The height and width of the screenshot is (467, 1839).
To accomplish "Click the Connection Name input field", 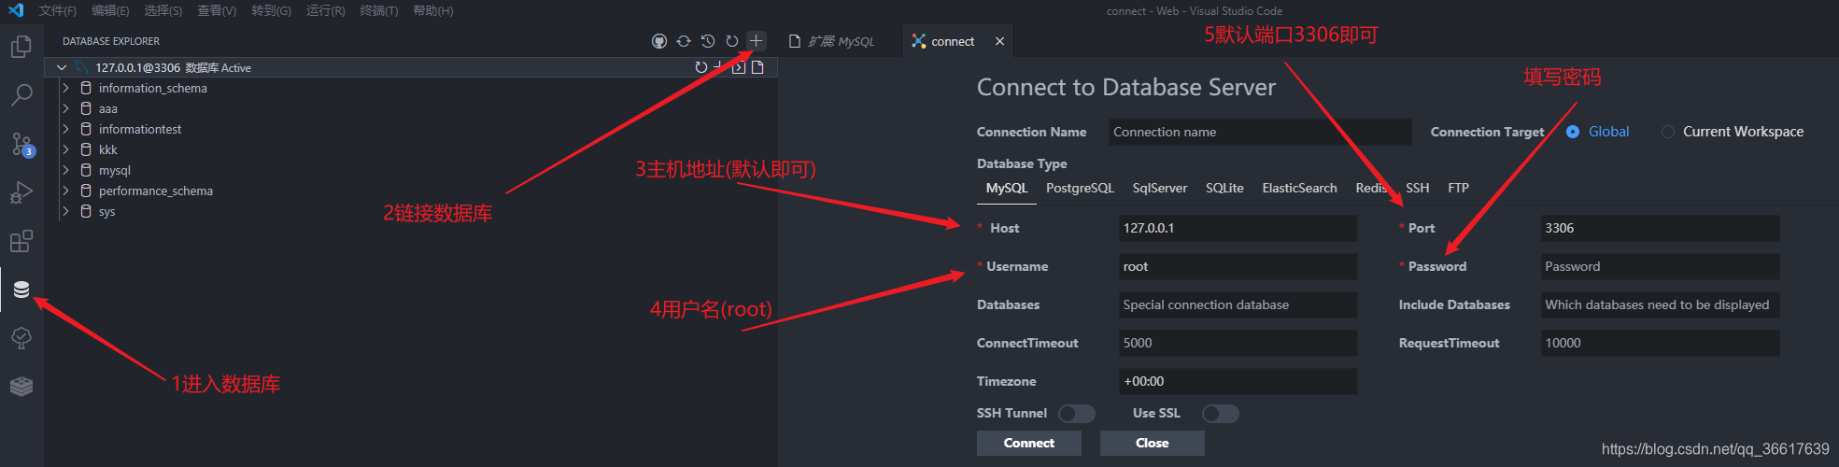I will pyautogui.click(x=1260, y=132).
